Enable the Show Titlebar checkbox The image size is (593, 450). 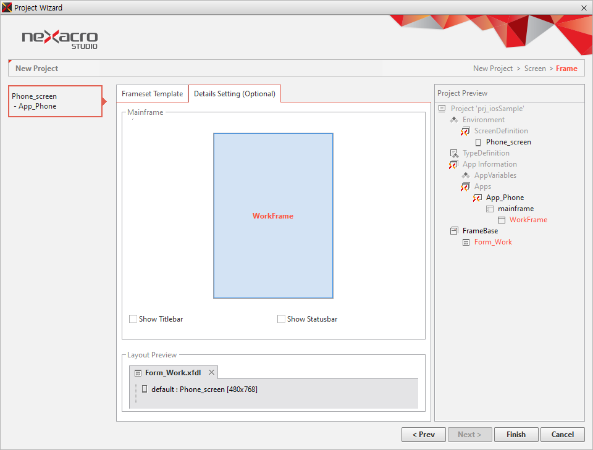[x=133, y=319]
